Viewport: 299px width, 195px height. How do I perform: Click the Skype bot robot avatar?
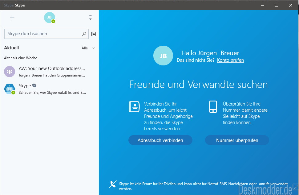pyautogui.click(x=10, y=89)
